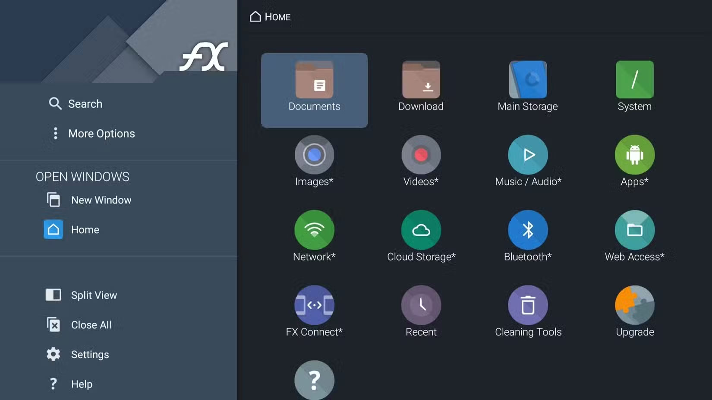The image size is (712, 400).
Task: Open the Documents folder
Action: click(x=314, y=89)
